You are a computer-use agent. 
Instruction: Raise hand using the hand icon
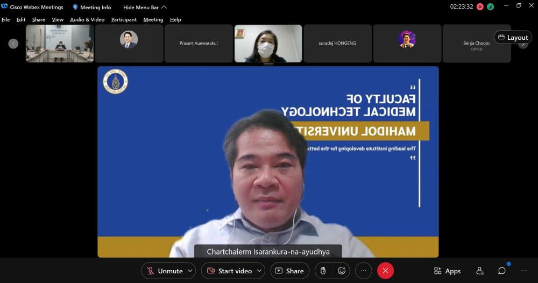[x=323, y=271]
